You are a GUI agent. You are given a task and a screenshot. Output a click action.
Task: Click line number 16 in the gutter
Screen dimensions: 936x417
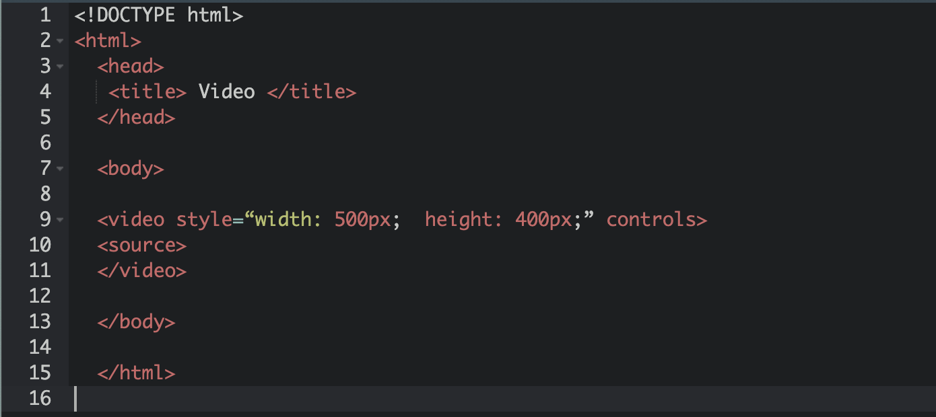coord(40,398)
